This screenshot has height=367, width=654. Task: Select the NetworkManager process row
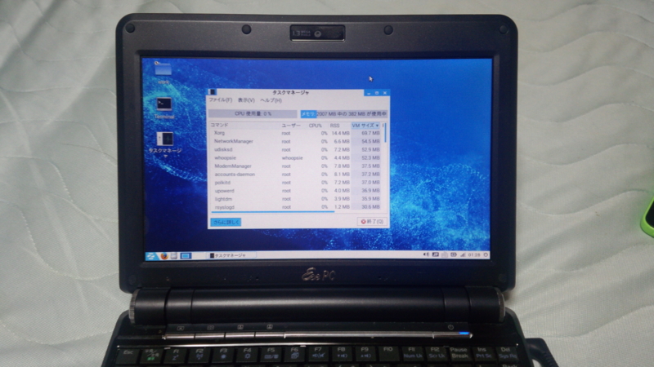tap(295, 141)
